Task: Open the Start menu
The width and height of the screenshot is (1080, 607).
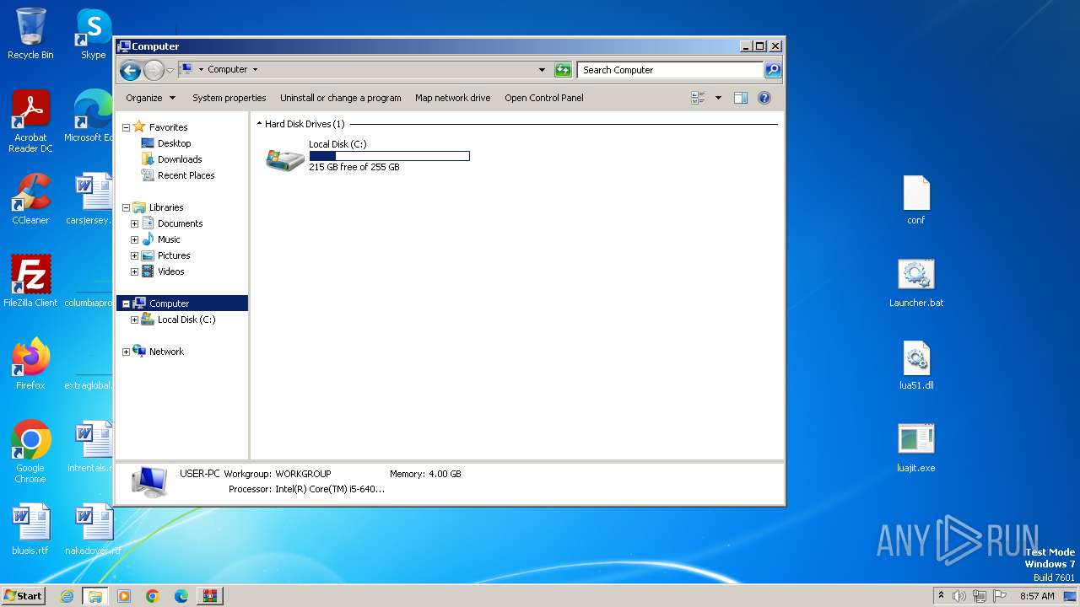Action: coord(23,596)
